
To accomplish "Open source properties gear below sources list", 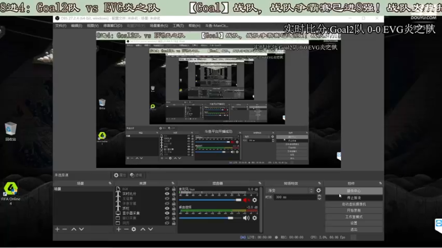I will [134, 229].
